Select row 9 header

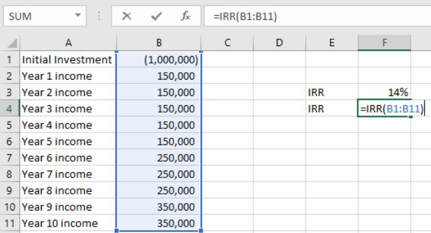(x=9, y=191)
